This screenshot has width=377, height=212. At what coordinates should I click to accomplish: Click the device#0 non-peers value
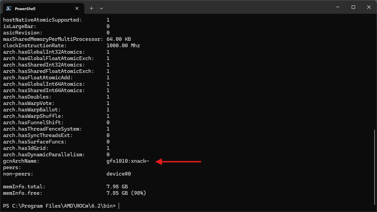(118, 174)
